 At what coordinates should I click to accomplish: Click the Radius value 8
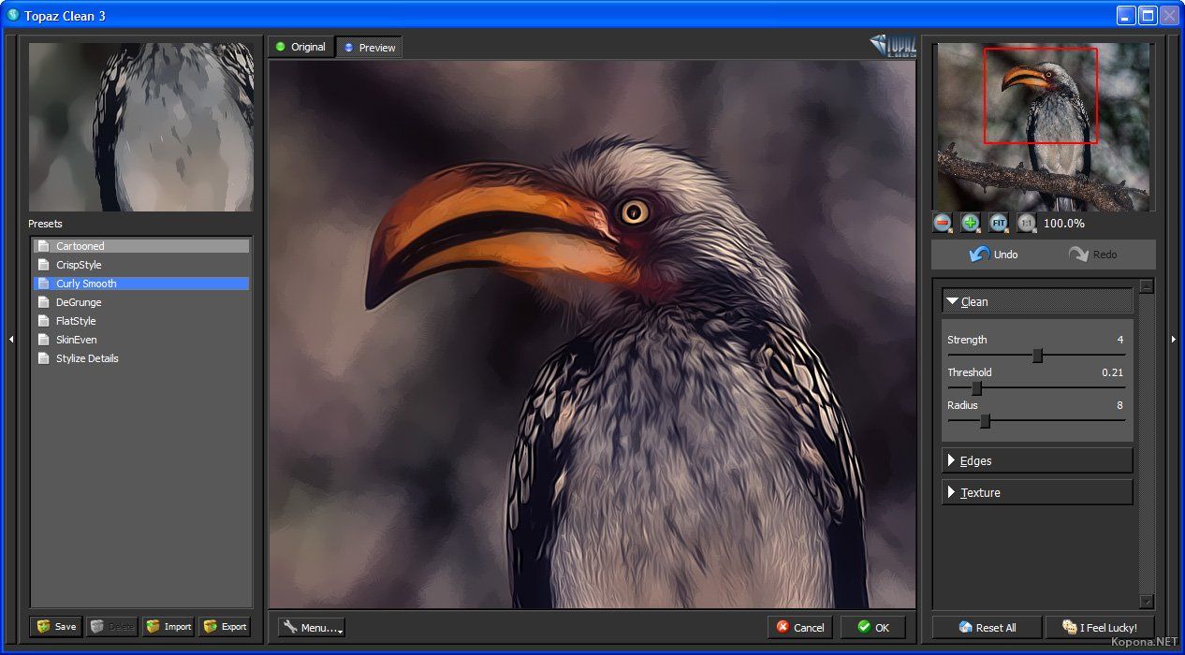pos(1119,405)
